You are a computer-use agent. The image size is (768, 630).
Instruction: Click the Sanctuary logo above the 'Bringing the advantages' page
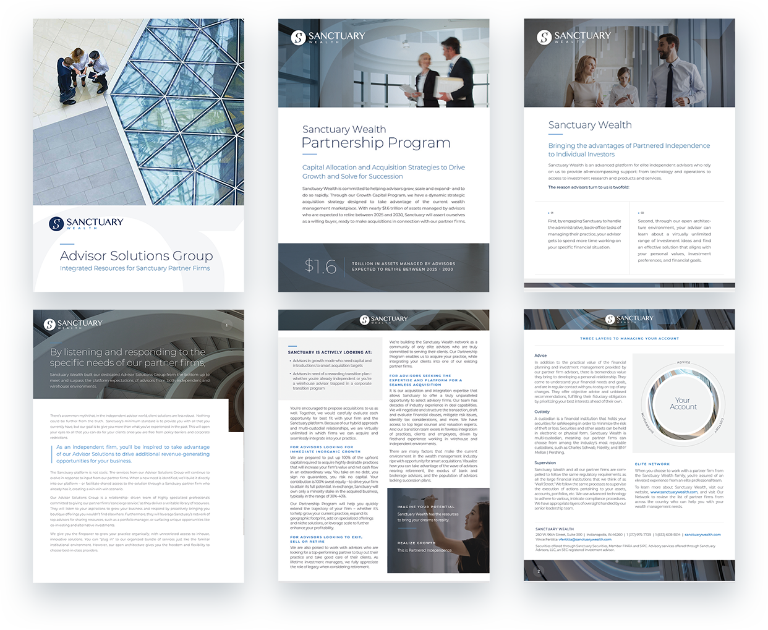573,36
